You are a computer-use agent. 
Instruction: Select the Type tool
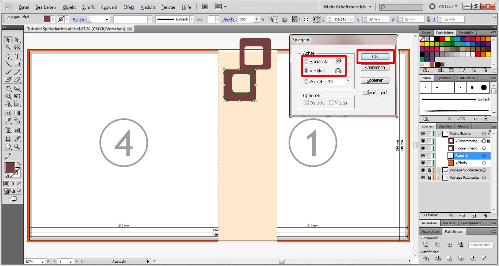pyautogui.click(x=17, y=56)
